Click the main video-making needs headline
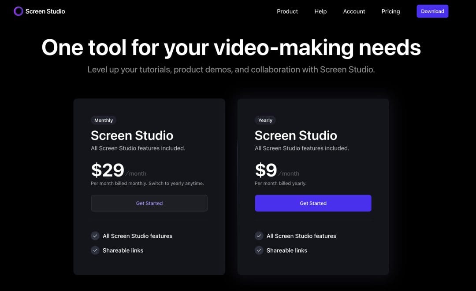 click(x=231, y=48)
